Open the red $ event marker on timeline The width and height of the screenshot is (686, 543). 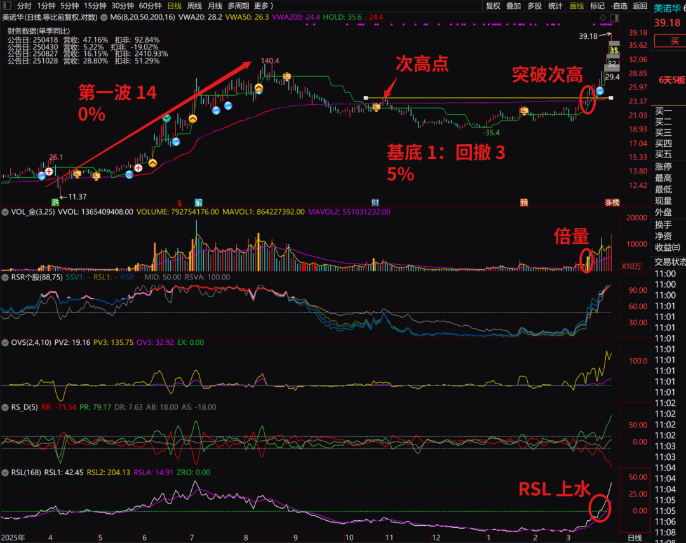179,203
